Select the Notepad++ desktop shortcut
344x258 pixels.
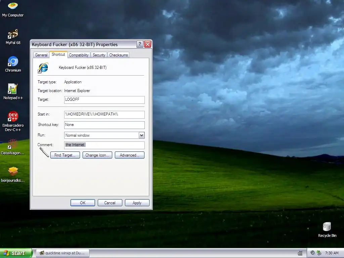13,91
